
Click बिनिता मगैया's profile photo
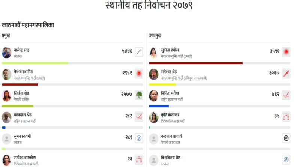[154, 96]
